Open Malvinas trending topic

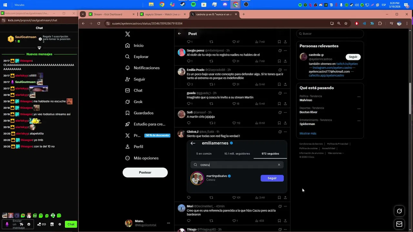(306, 100)
